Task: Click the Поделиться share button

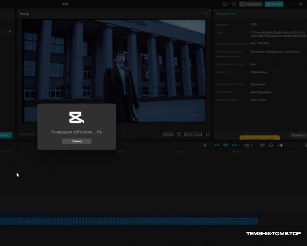Action: [251, 4]
